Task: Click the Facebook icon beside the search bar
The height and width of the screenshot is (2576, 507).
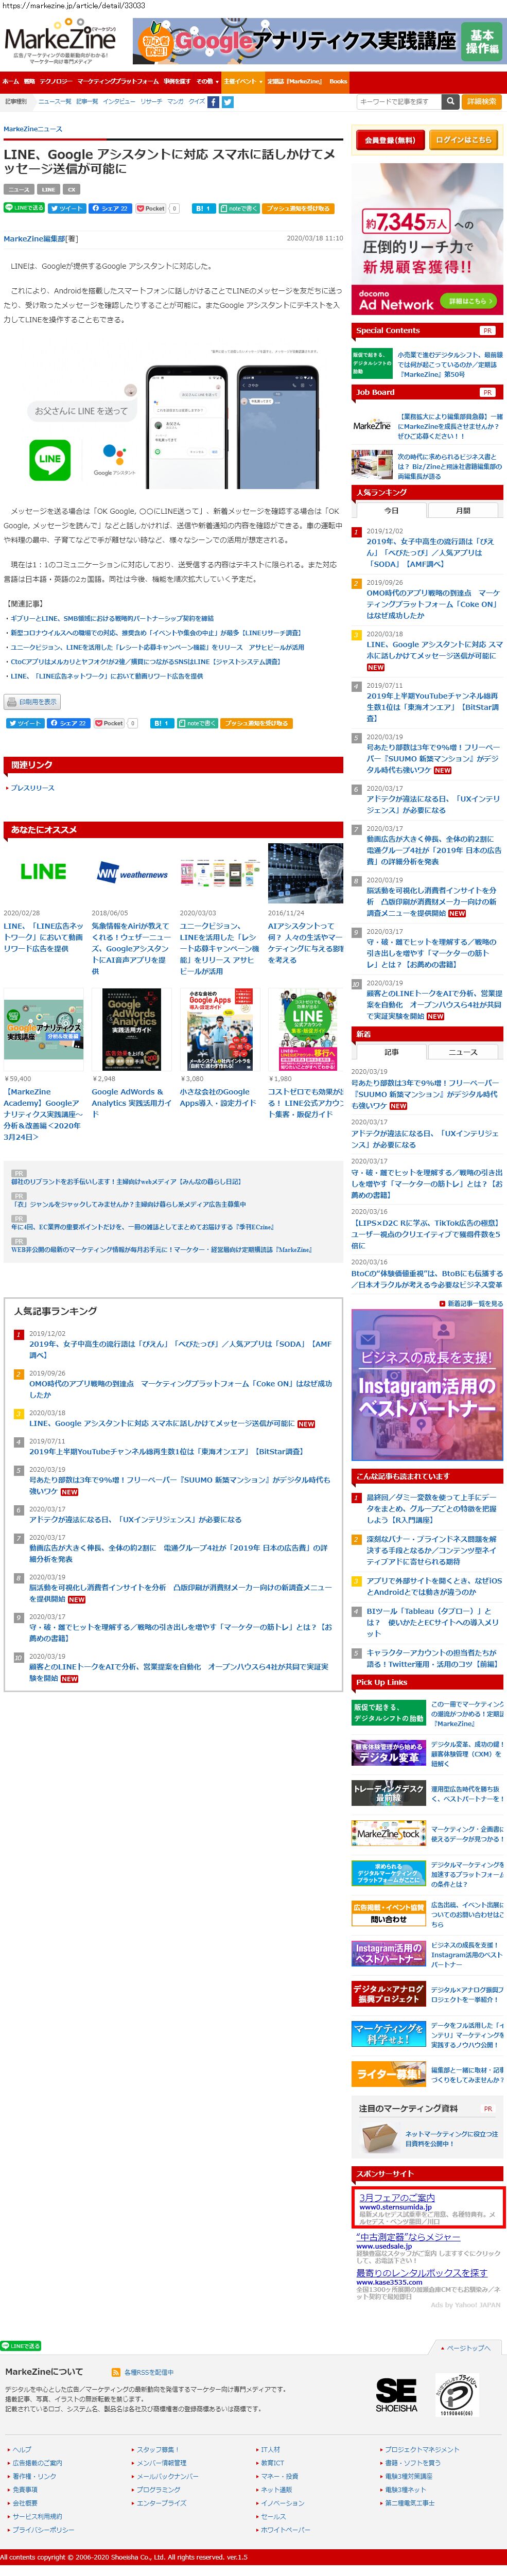Action: (213, 102)
